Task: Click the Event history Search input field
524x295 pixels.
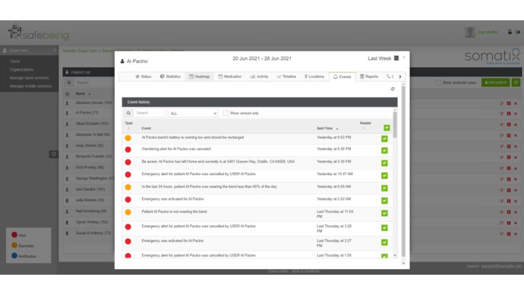Action: click(149, 113)
